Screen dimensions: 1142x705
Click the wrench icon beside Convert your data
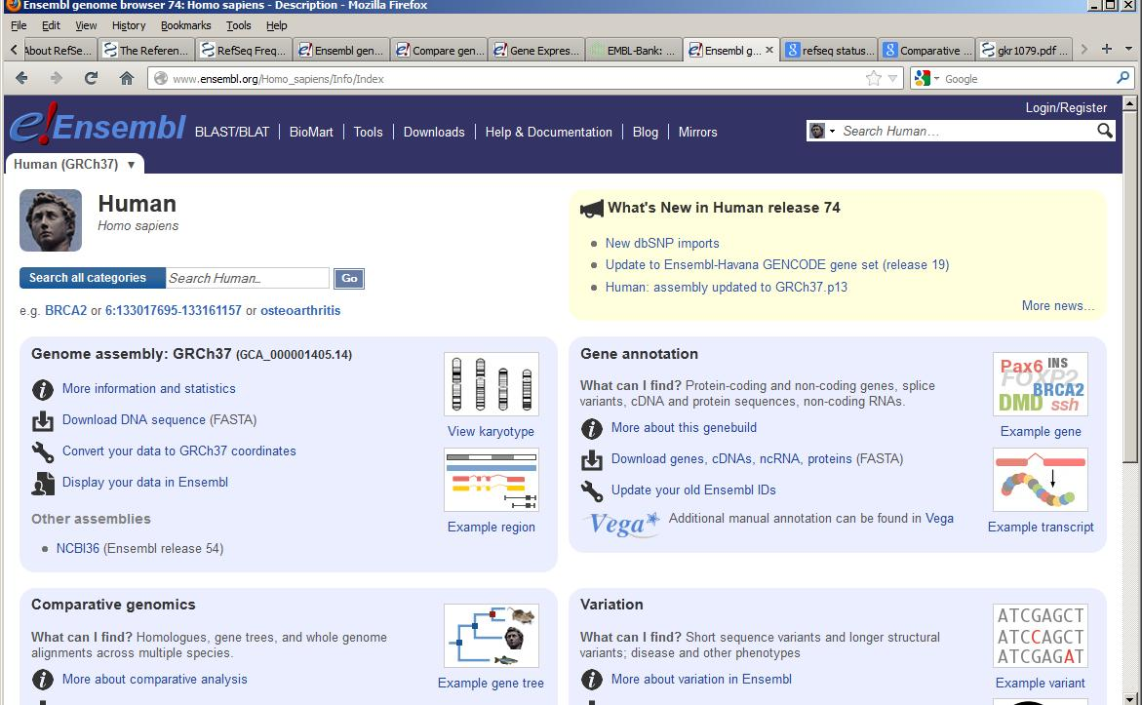pos(43,452)
